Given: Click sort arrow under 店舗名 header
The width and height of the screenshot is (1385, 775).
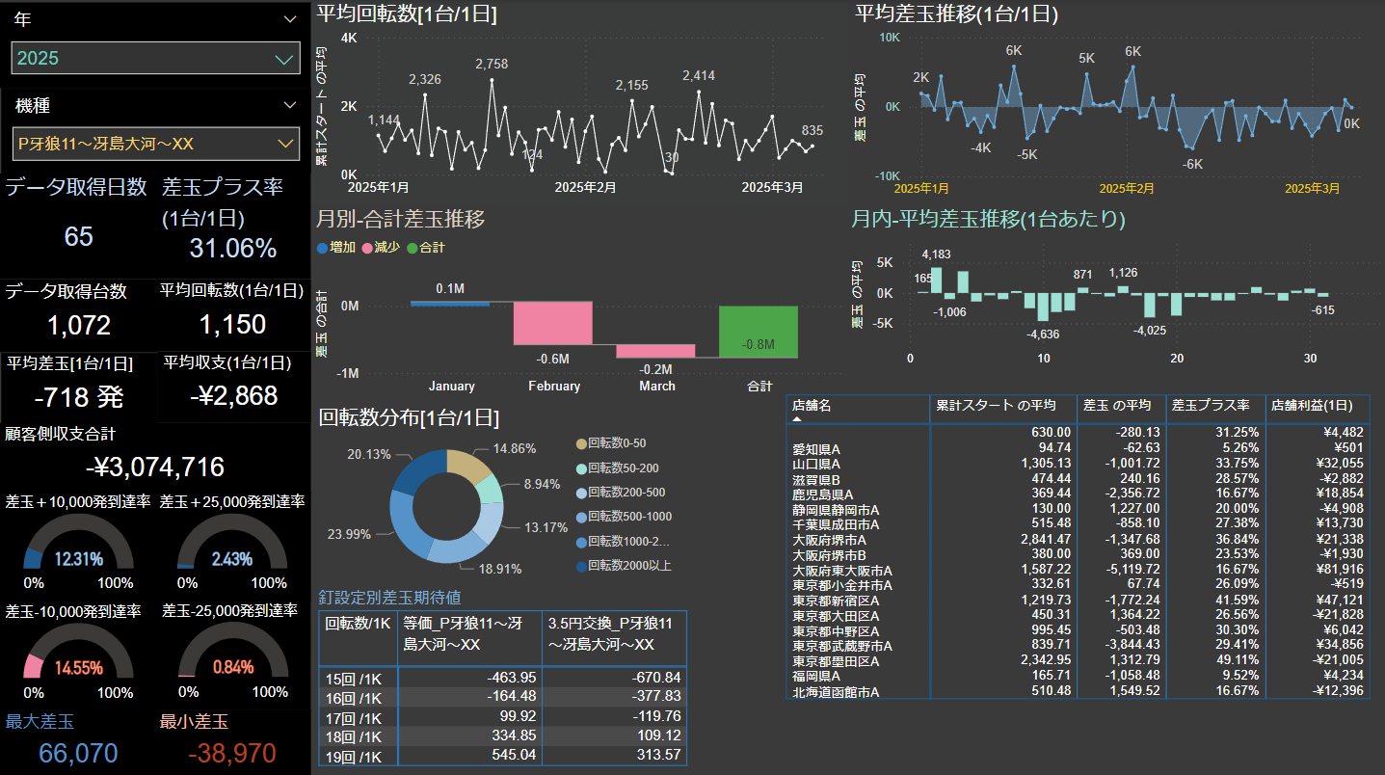Looking at the screenshot, I should pyautogui.click(x=798, y=420).
